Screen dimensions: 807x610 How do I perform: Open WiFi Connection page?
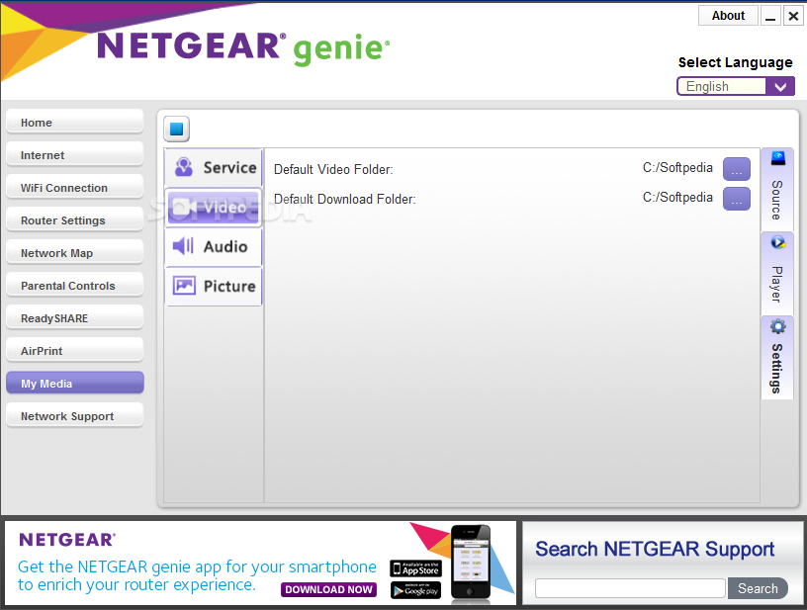pyautogui.click(x=74, y=188)
